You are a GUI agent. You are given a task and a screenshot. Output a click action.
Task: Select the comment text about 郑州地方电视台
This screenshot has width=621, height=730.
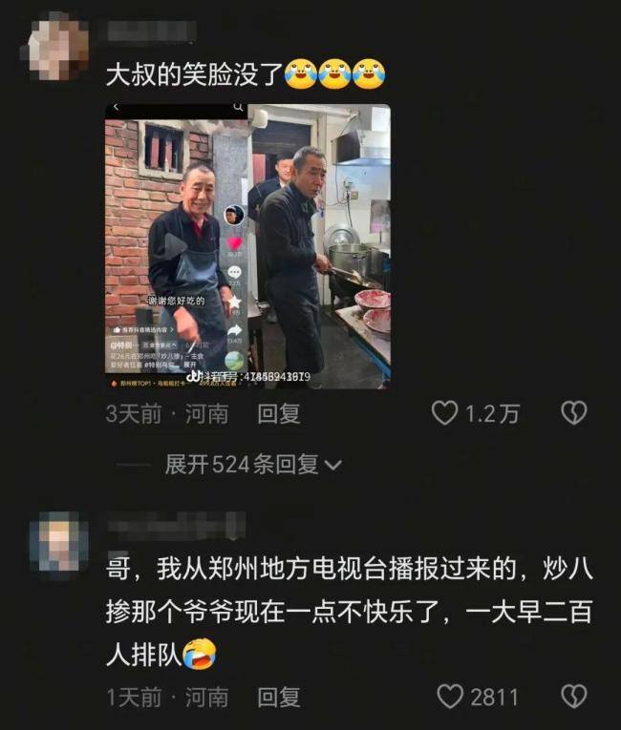pyautogui.click(x=350, y=612)
